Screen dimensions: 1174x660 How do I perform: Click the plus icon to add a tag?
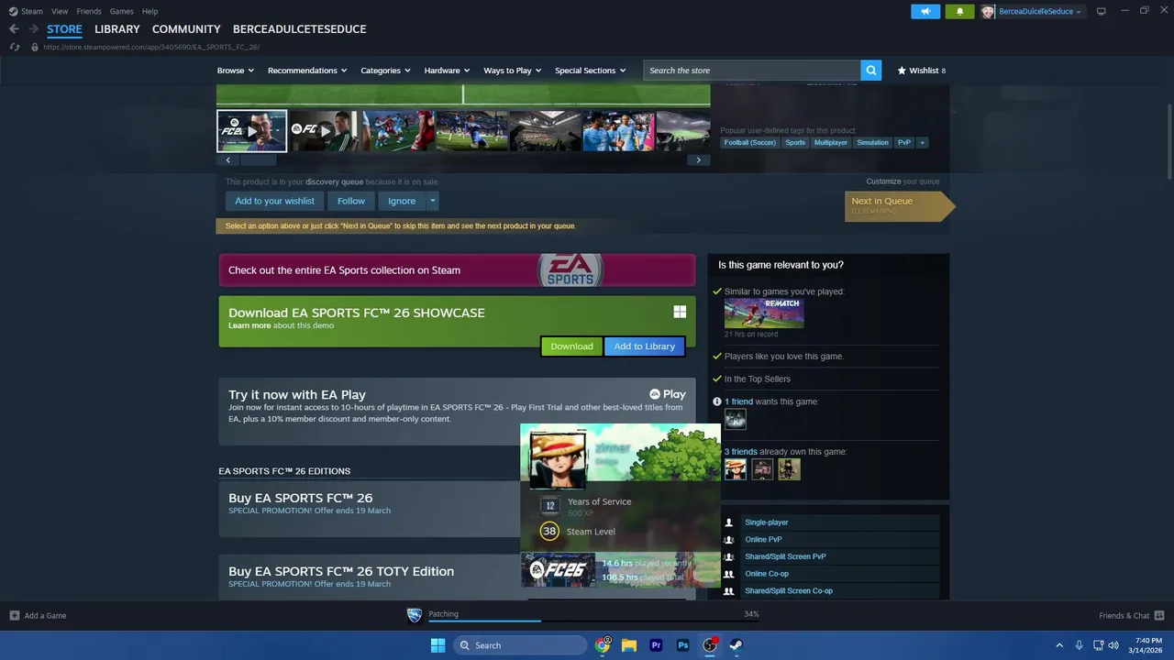[x=923, y=142]
